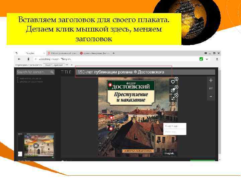Switch to the second browser tab with red icon
The image size is (241, 181).
(62, 53)
